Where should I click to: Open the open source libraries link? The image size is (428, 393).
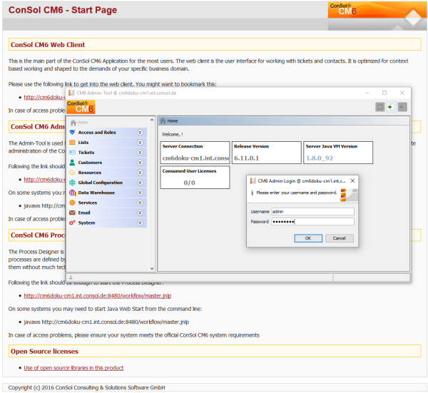[73, 368]
